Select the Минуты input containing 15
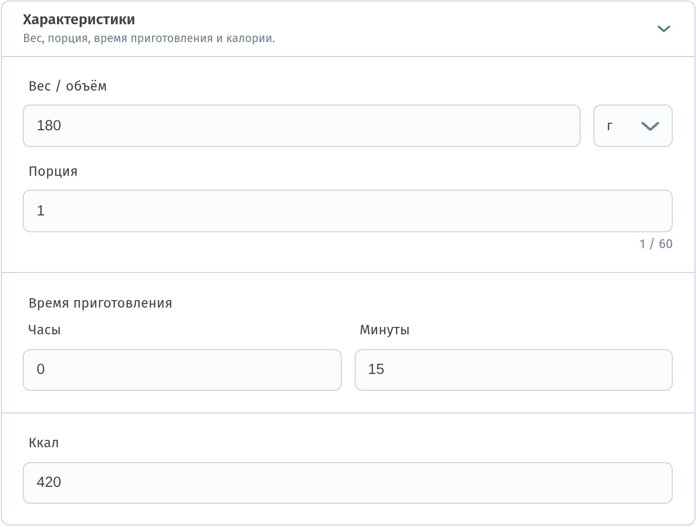This screenshot has height=527, width=696. coord(514,370)
